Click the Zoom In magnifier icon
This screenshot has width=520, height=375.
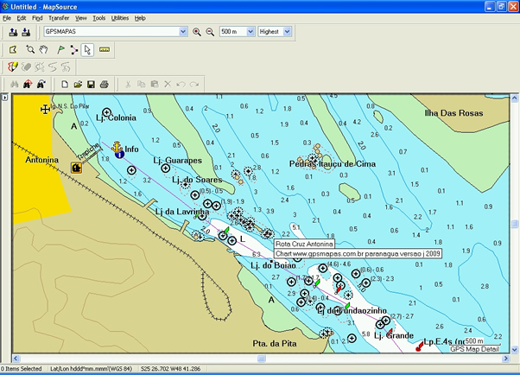pos(197,32)
